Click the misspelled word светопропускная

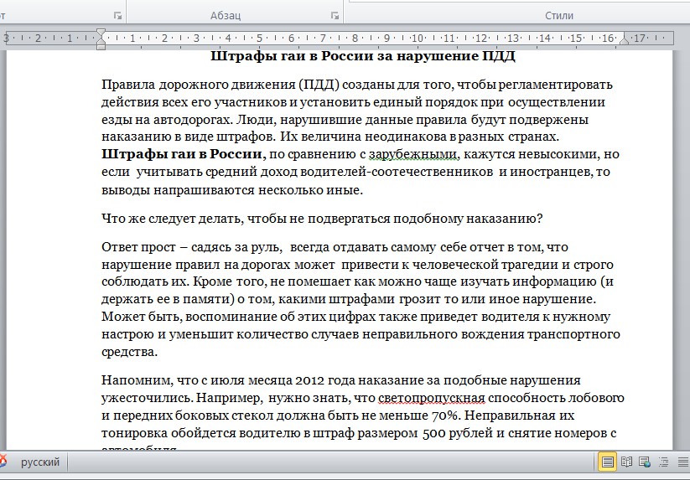click(x=431, y=398)
